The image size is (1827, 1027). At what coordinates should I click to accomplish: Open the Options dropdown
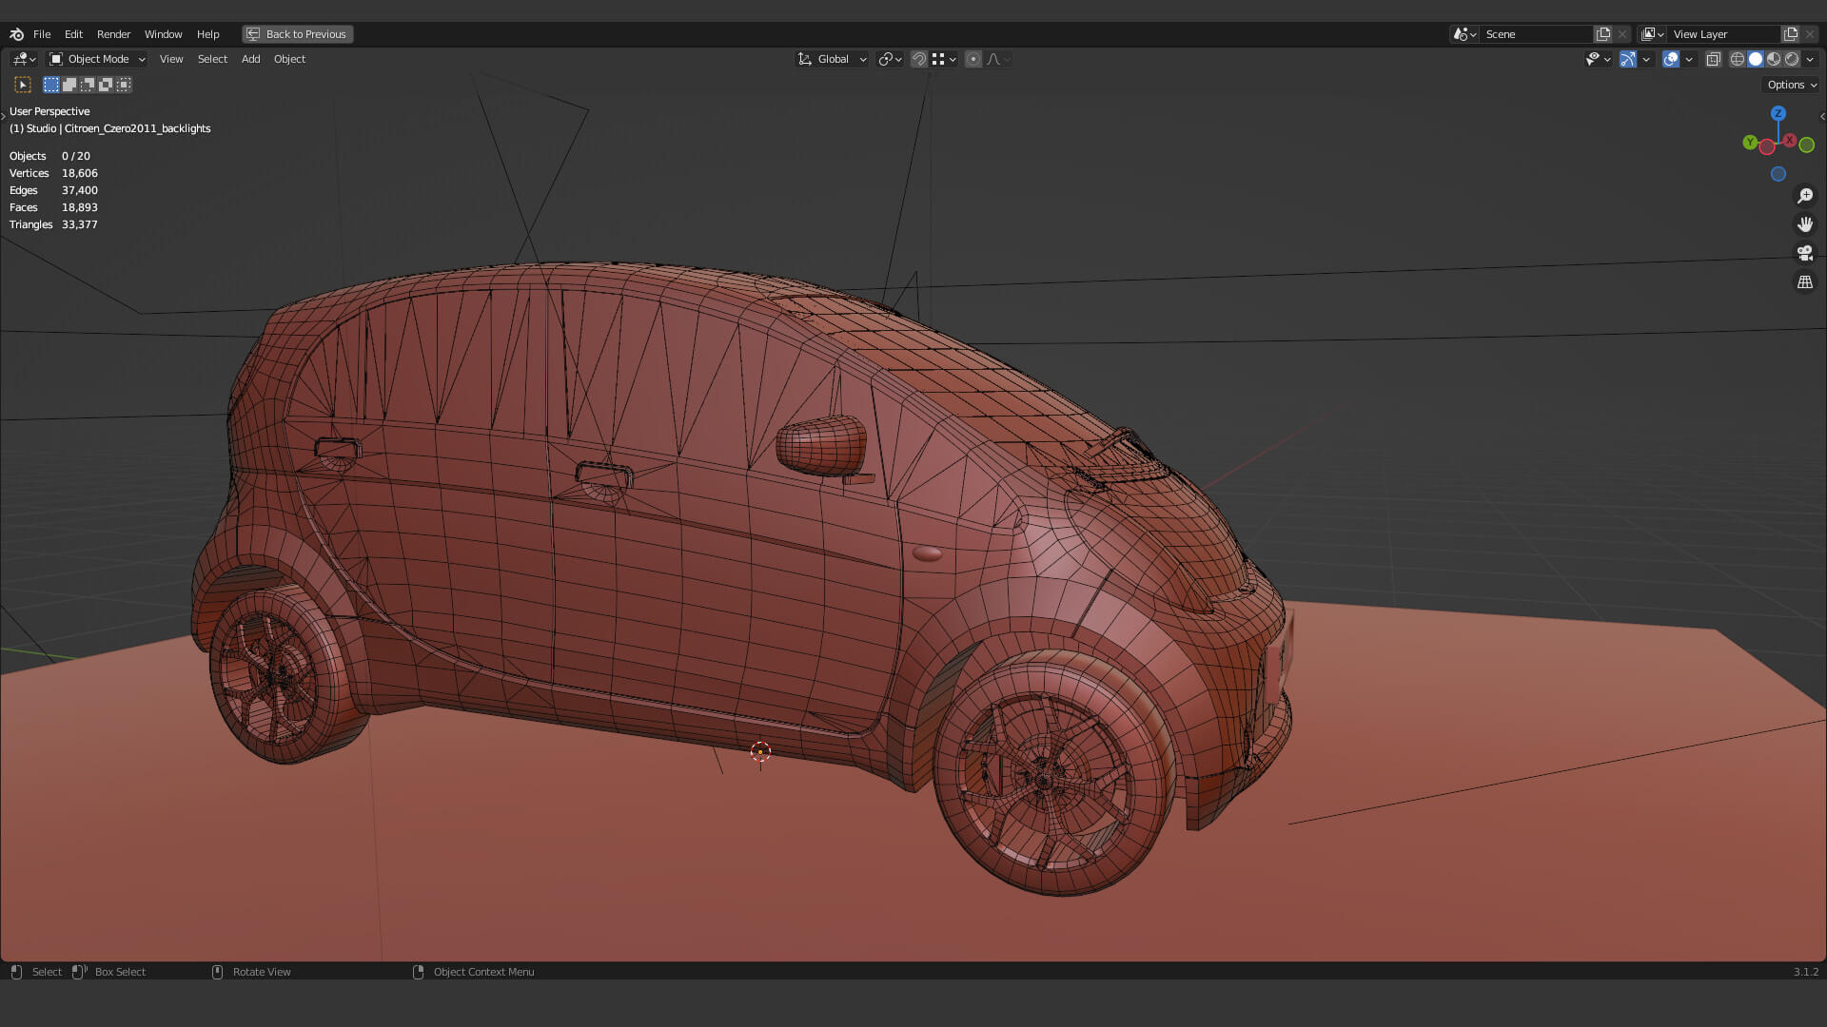(x=1792, y=85)
